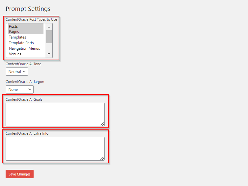
Task: Click the post types list scroll-down arrow
Action: coord(49,54)
